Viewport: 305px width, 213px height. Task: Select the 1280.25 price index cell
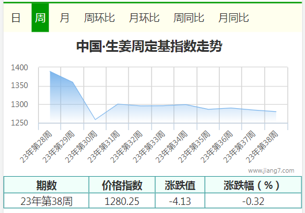122,201
